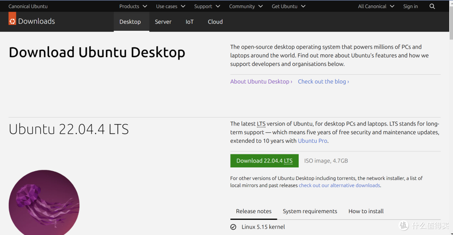Click the Download Ubuntu Desktop heading

tap(97, 52)
